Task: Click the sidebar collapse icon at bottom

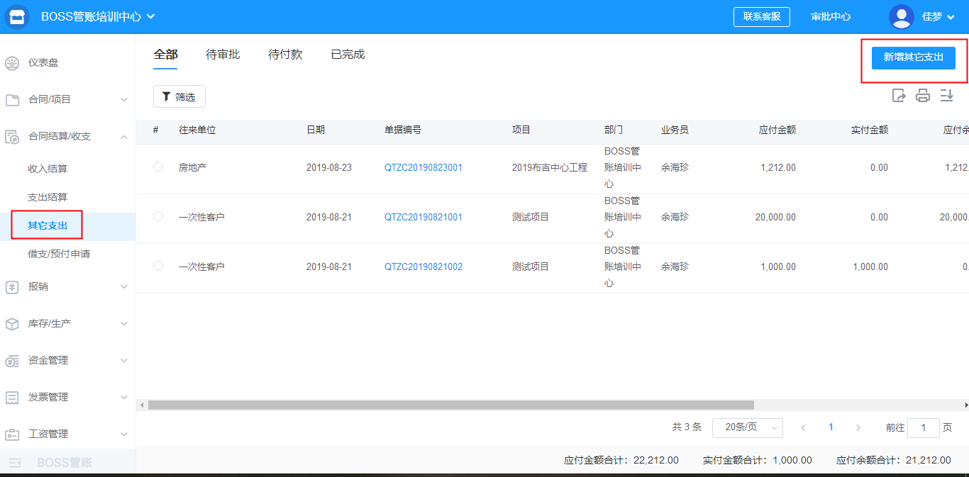Action: [x=15, y=463]
